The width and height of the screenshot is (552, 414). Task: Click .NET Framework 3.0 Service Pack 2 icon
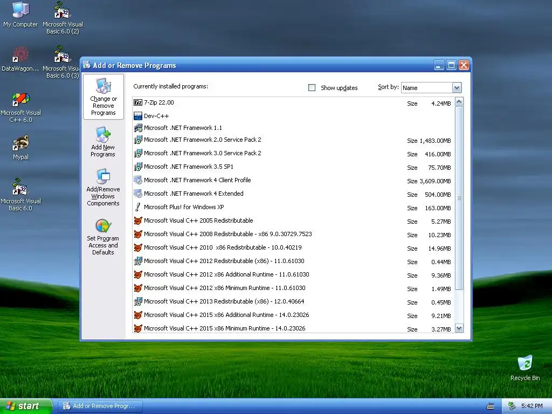pyautogui.click(x=138, y=153)
